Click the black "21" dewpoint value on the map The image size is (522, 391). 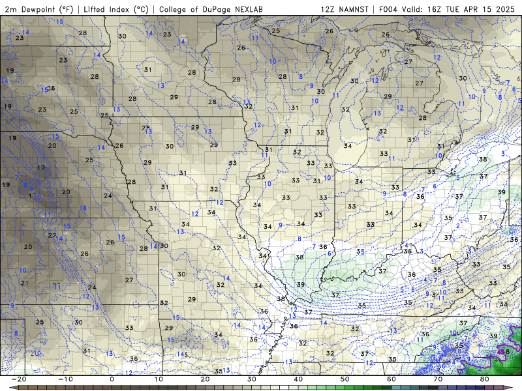(25, 283)
